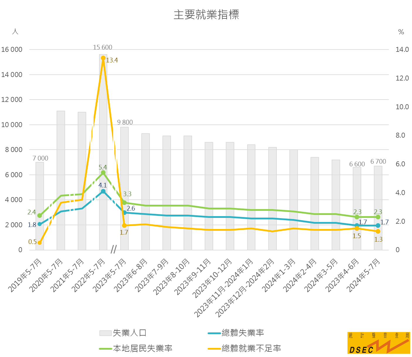
Task: Select the green data point labeled 5.4
Action: coord(103,173)
